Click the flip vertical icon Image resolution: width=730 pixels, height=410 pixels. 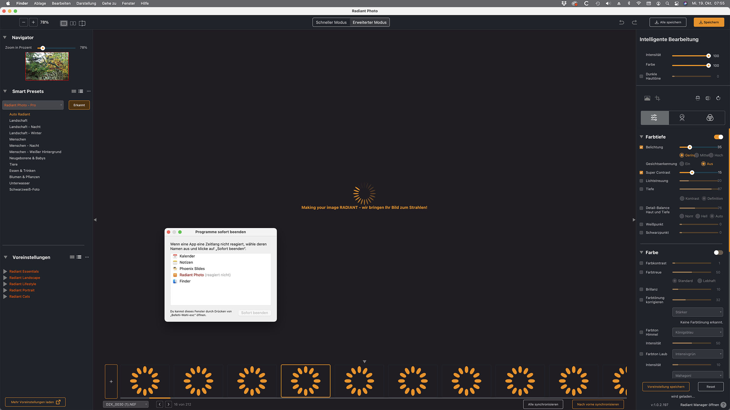[698, 98]
